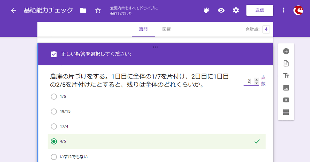
Task: Click the answer key clipboard icon
Action: point(54,54)
